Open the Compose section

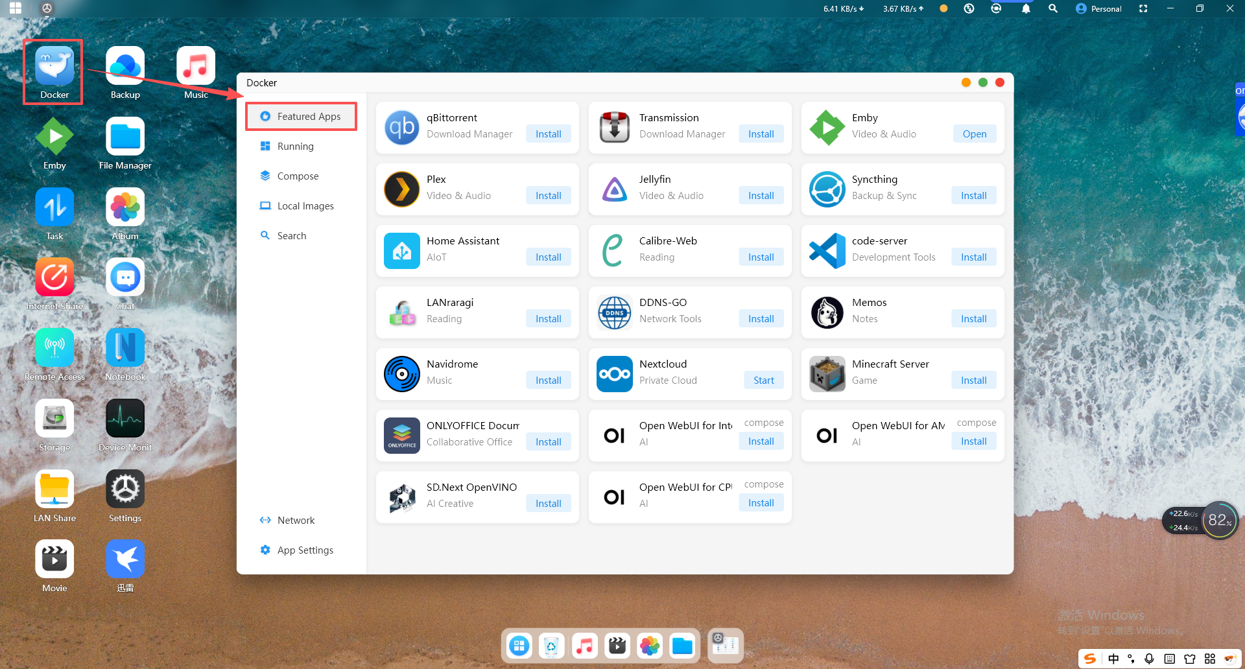point(302,176)
